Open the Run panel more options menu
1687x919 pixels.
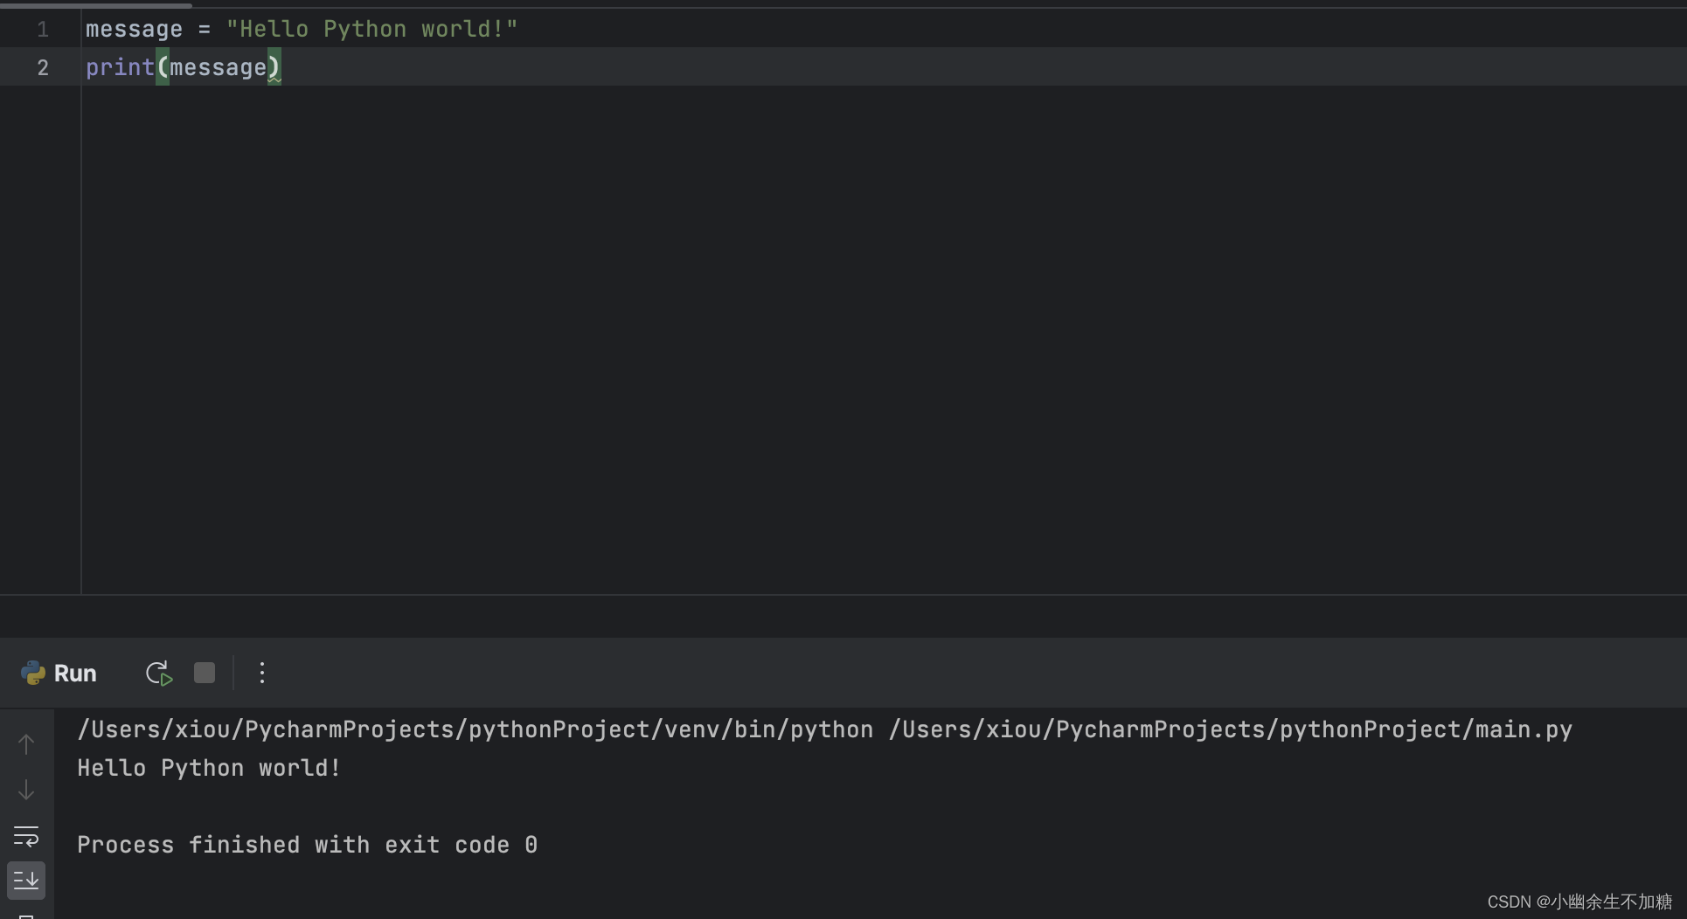pyautogui.click(x=261, y=673)
